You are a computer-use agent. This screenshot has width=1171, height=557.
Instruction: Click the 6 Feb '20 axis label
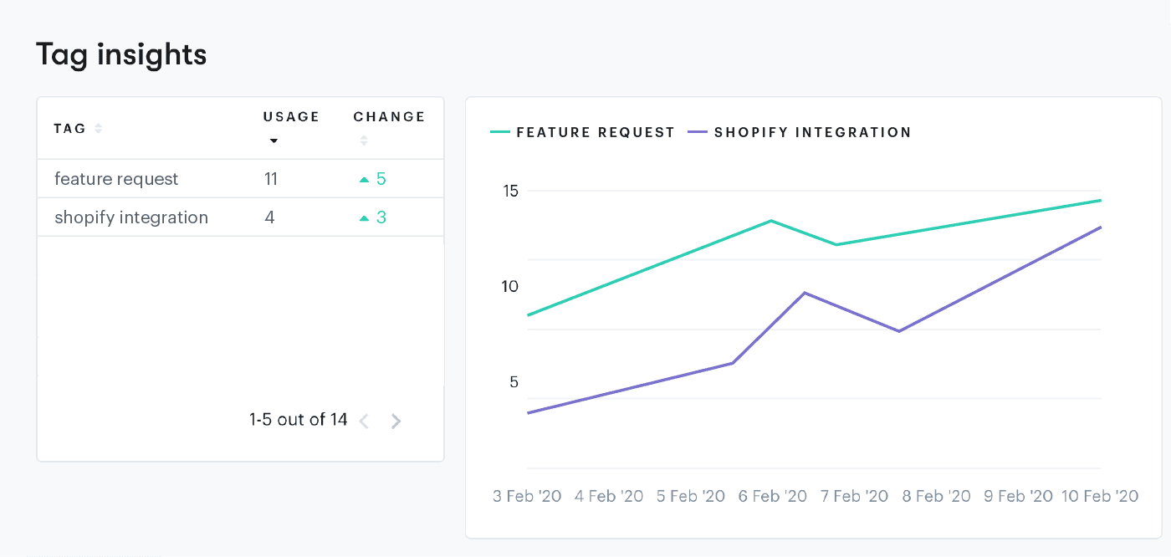tap(772, 495)
